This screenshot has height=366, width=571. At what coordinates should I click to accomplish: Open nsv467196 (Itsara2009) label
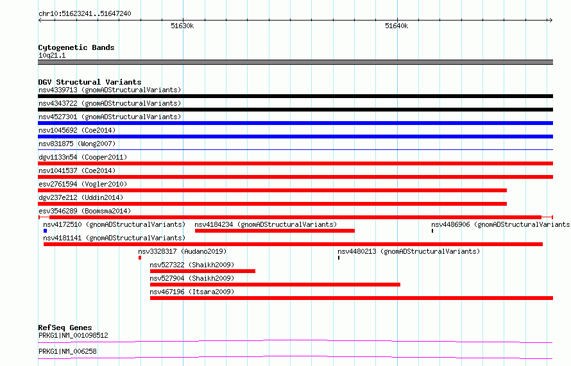pos(192,292)
